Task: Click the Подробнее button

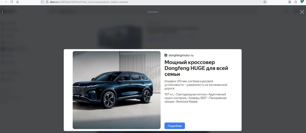Action: click(175, 126)
